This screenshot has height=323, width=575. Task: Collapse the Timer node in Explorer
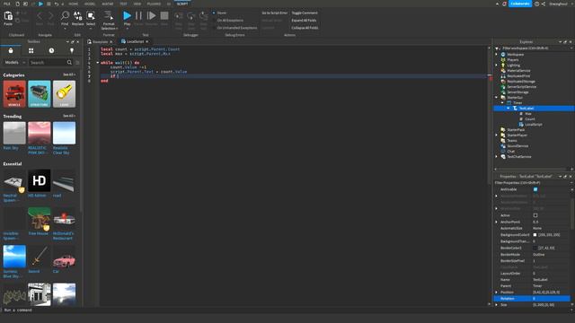tap(502, 103)
